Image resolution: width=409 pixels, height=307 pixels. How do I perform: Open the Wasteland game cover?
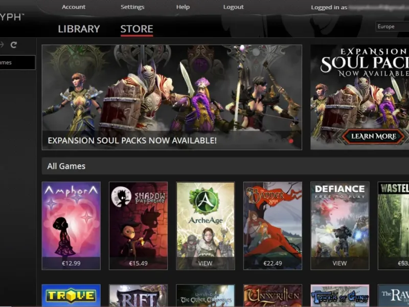click(393, 226)
